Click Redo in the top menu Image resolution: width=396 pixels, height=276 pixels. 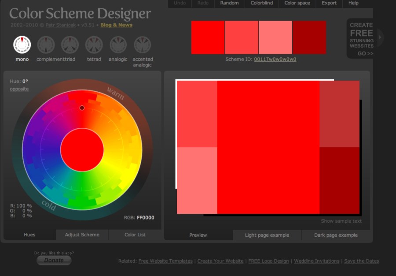click(x=203, y=3)
